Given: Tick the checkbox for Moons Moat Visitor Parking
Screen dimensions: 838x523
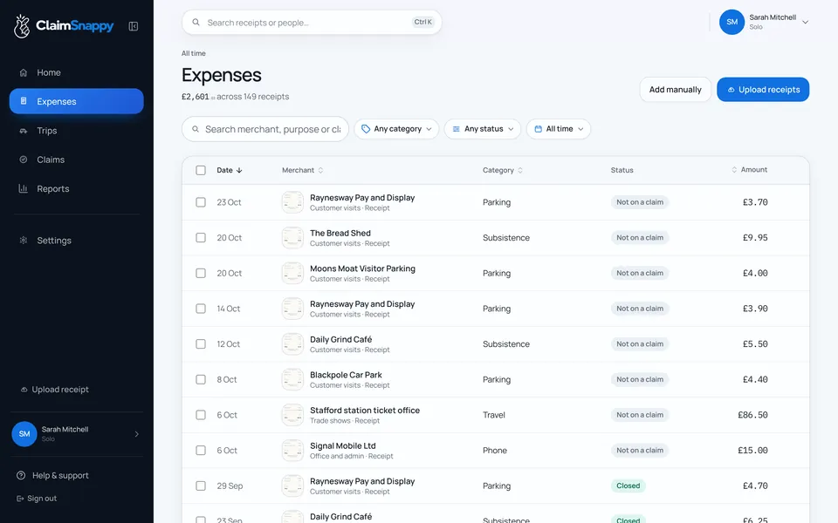Looking at the screenshot, I should pyautogui.click(x=201, y=273).
